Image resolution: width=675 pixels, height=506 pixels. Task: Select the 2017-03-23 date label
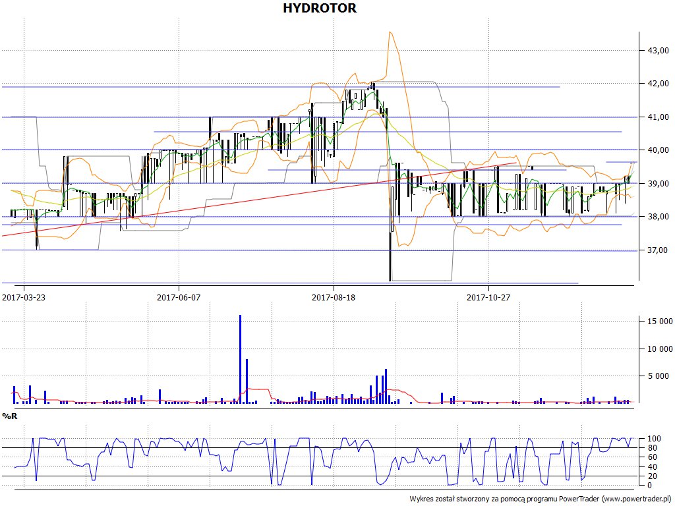[x=24, y=297]
